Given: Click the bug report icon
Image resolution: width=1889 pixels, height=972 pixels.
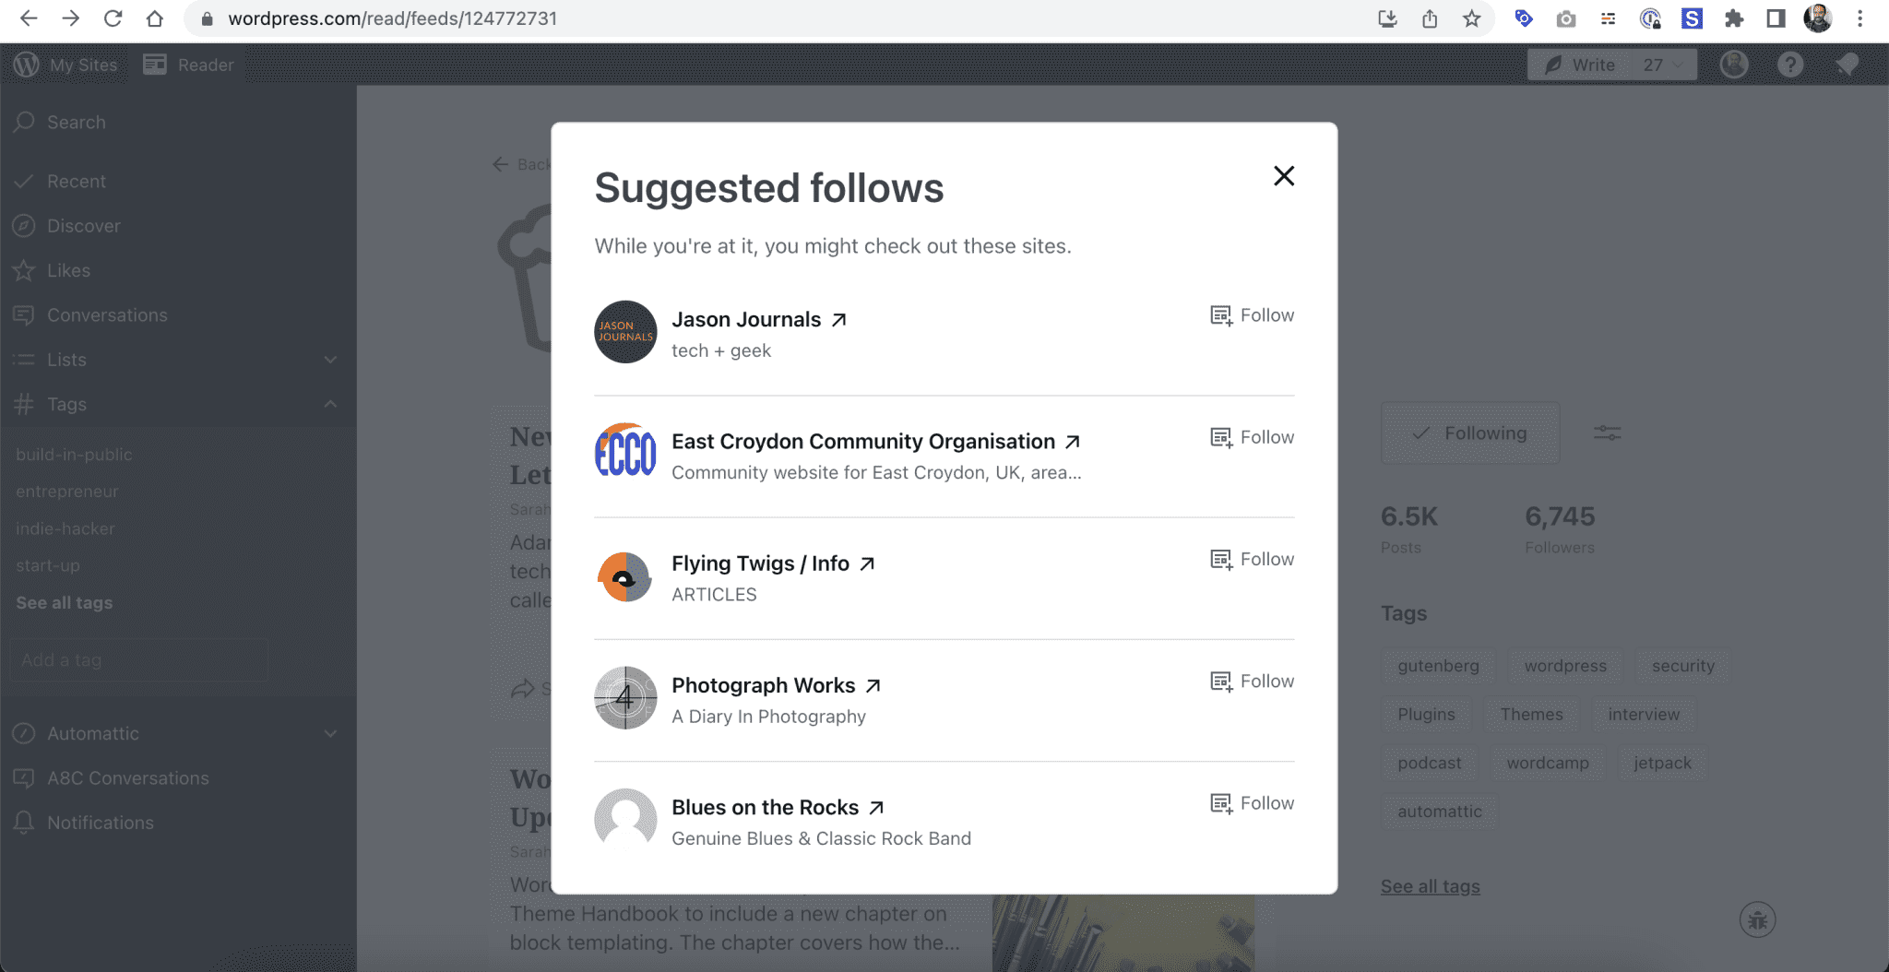Looking at the screenshot, I should point(1758,919).
